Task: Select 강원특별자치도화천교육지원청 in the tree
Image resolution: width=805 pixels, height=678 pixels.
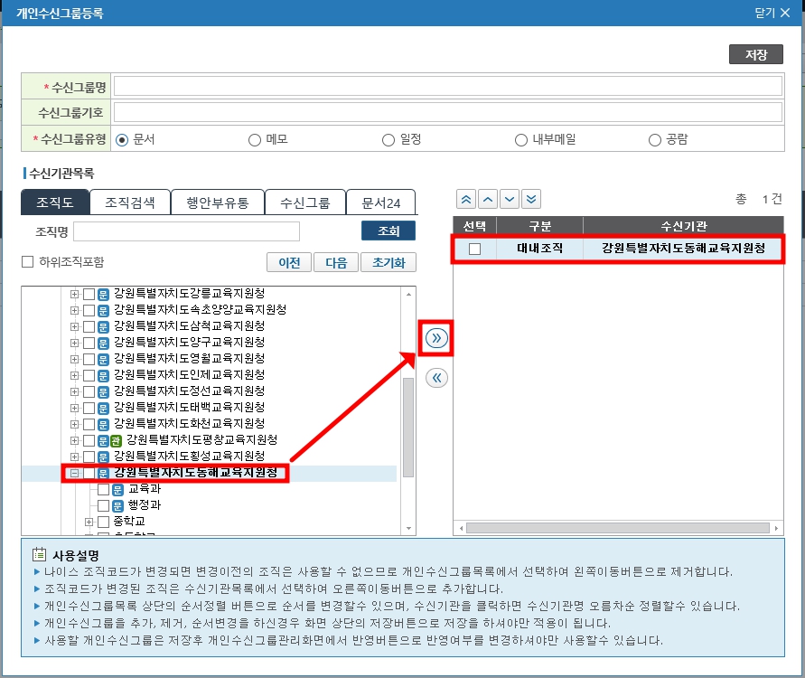Action: tap(190, 424)
